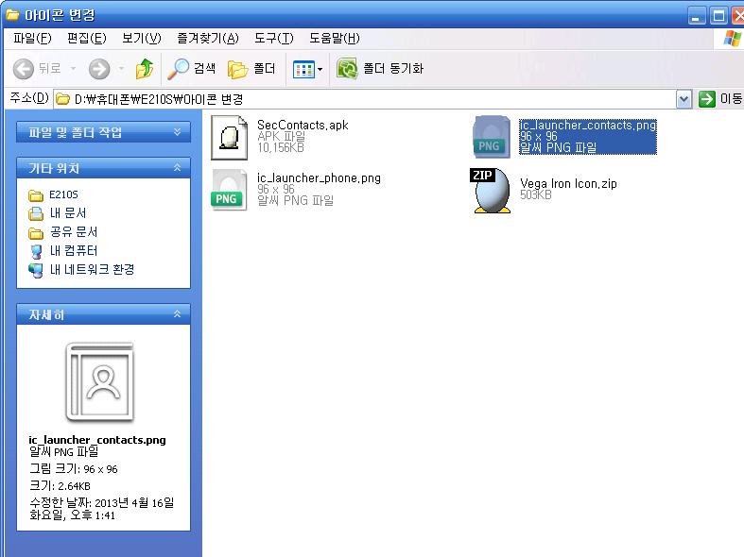
Task: Select the SecContacts.apk file icon
Action: (230, 136)
